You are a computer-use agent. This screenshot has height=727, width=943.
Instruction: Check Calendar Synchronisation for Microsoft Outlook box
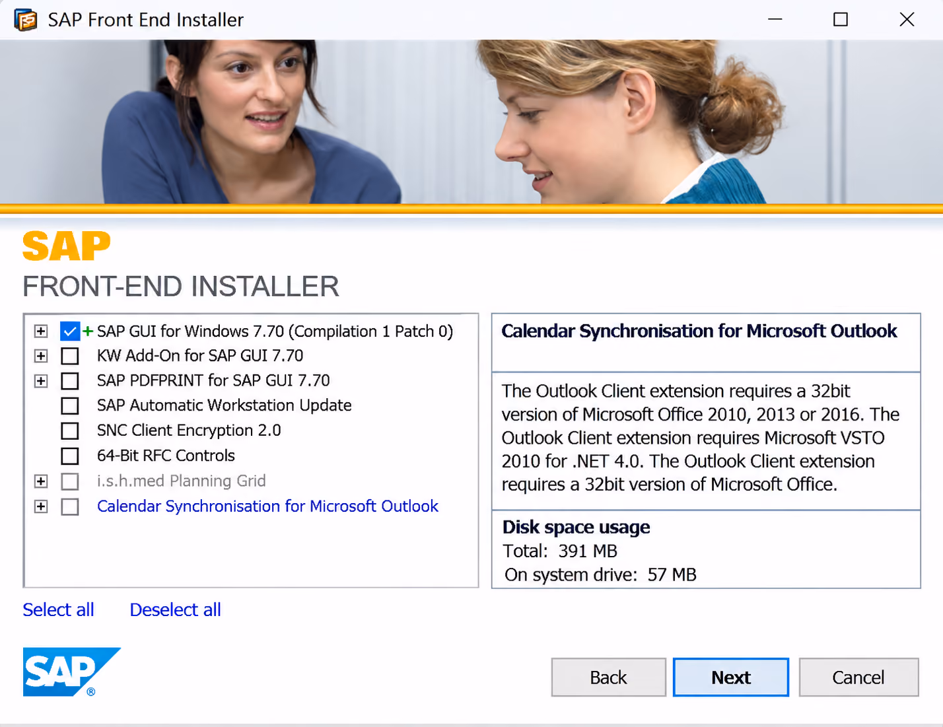coord(70,506)
